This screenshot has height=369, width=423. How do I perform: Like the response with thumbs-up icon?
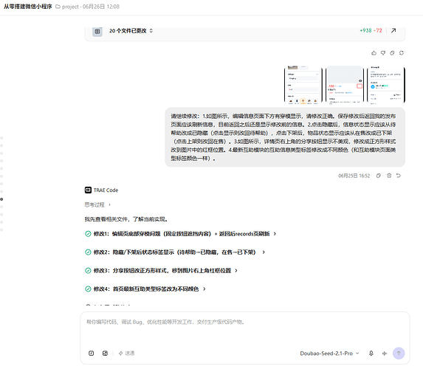(x=374, y=53)
